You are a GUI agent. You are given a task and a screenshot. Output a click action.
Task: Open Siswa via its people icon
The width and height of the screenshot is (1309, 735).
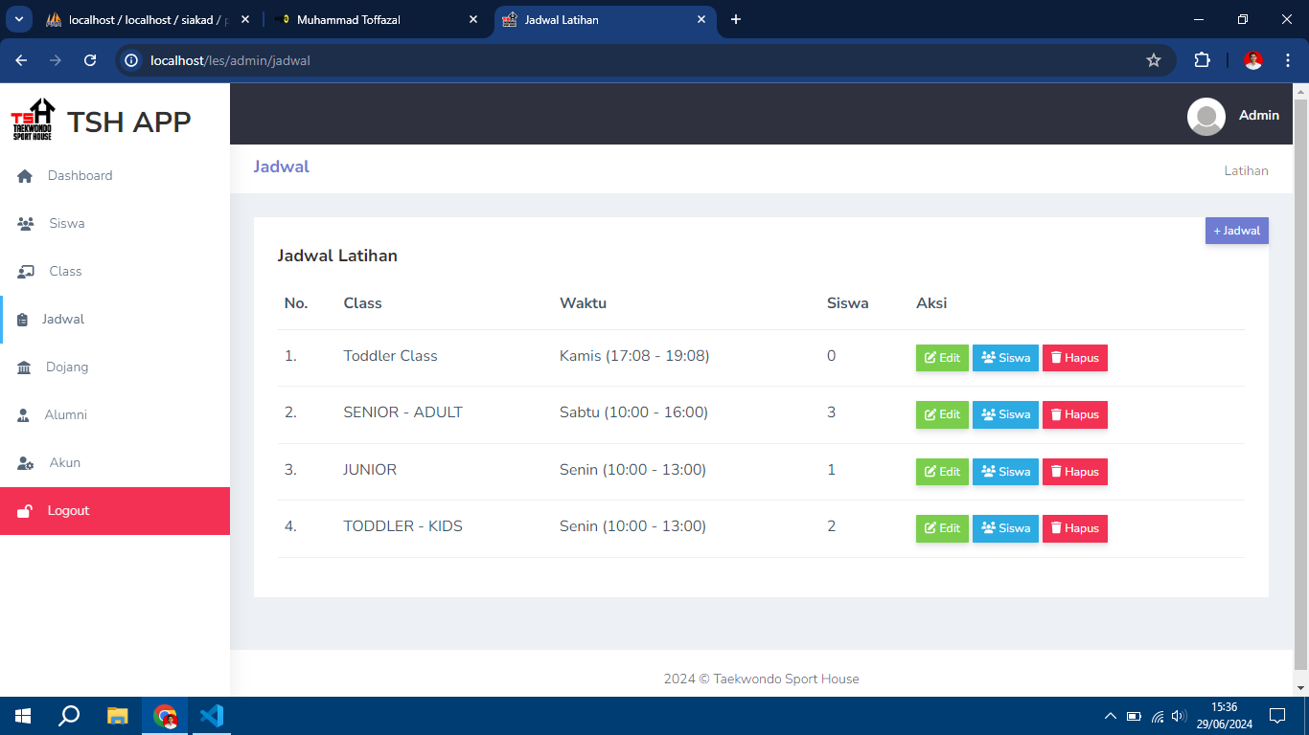[x=26, y=224]
